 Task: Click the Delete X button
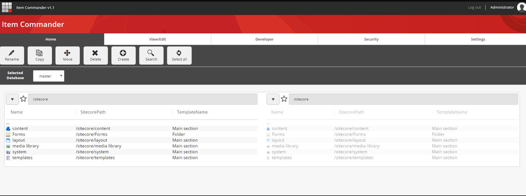coord(96,56)
